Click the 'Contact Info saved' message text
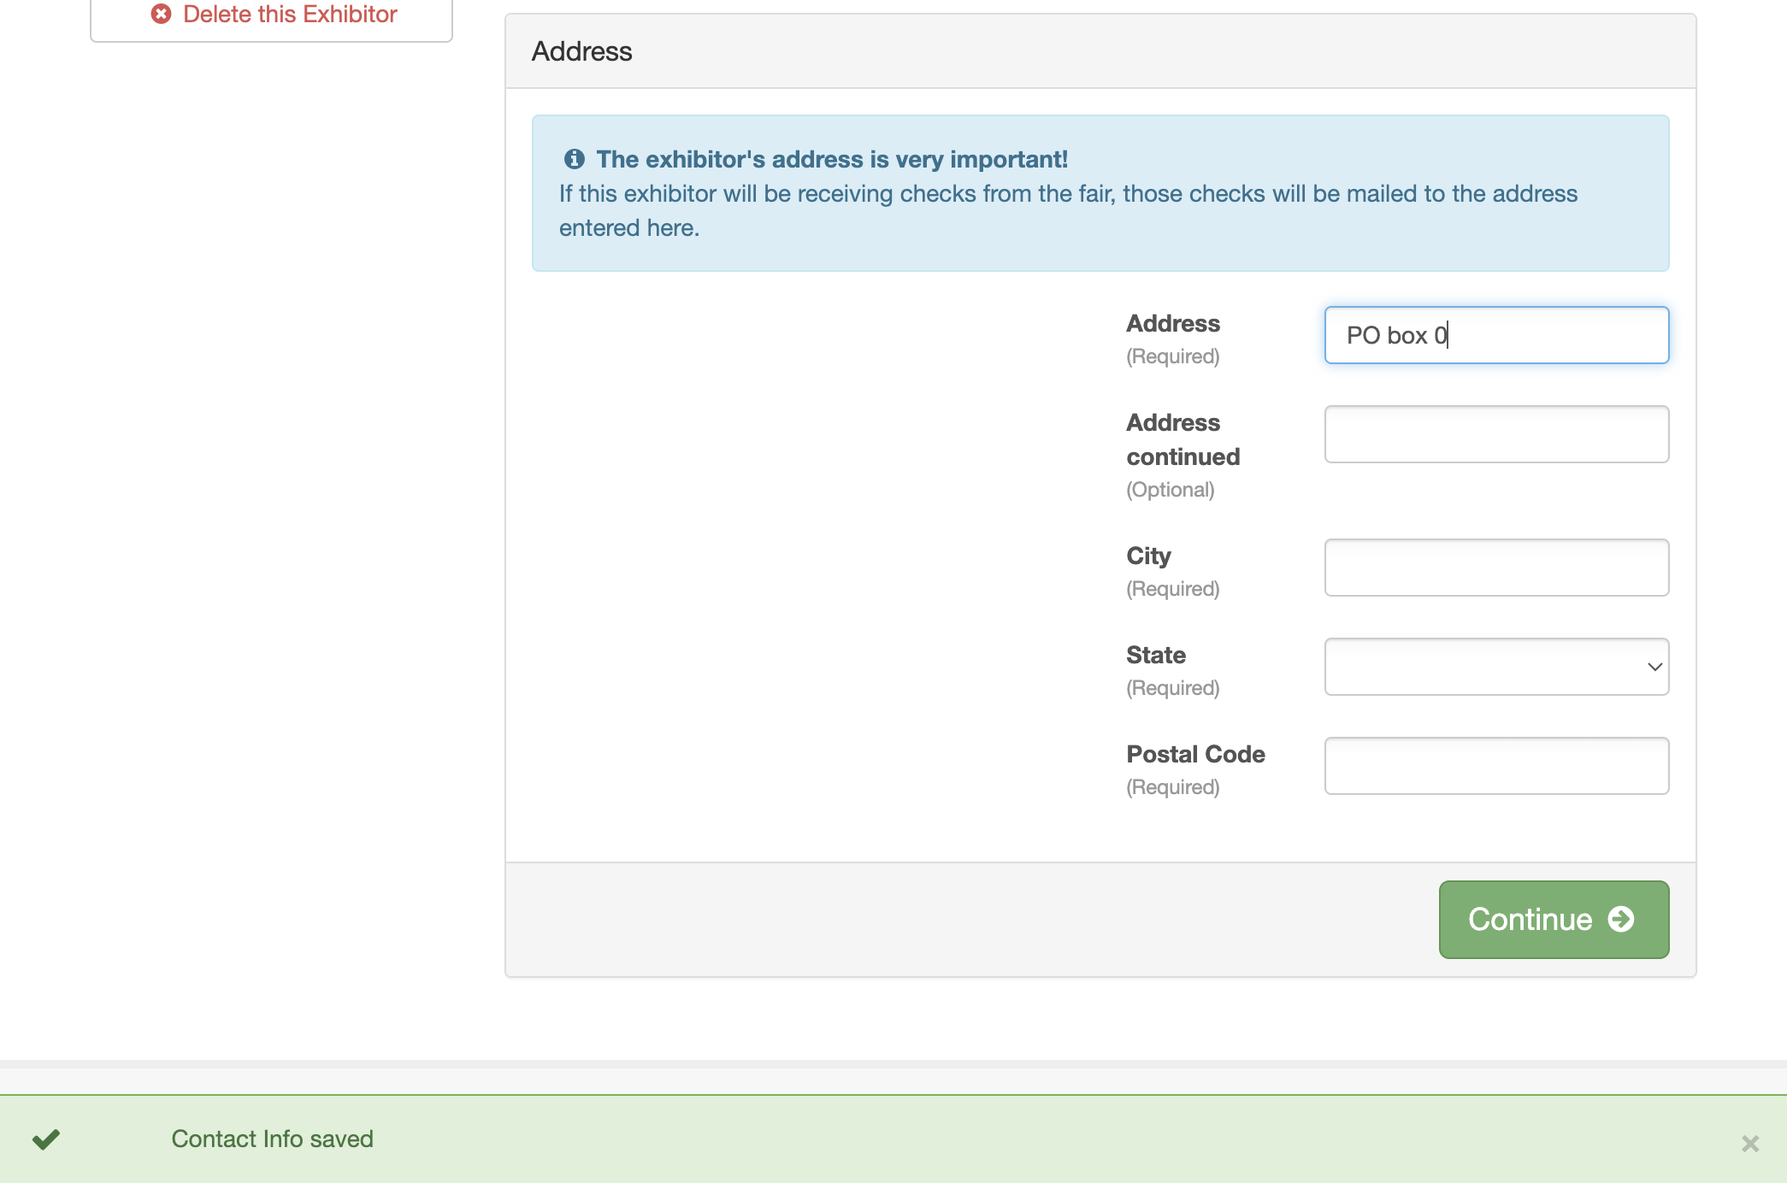This screenshot has width=1787, height=1183. [272, 1139]
